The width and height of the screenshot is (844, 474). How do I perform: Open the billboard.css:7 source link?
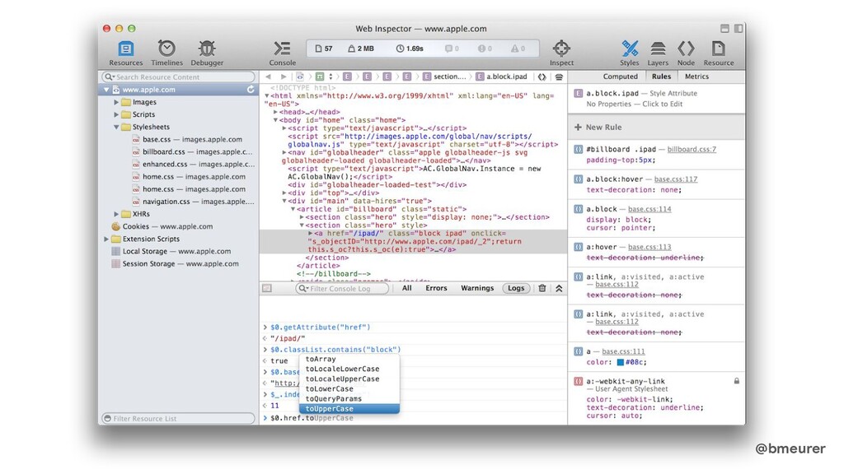(692, 150)
